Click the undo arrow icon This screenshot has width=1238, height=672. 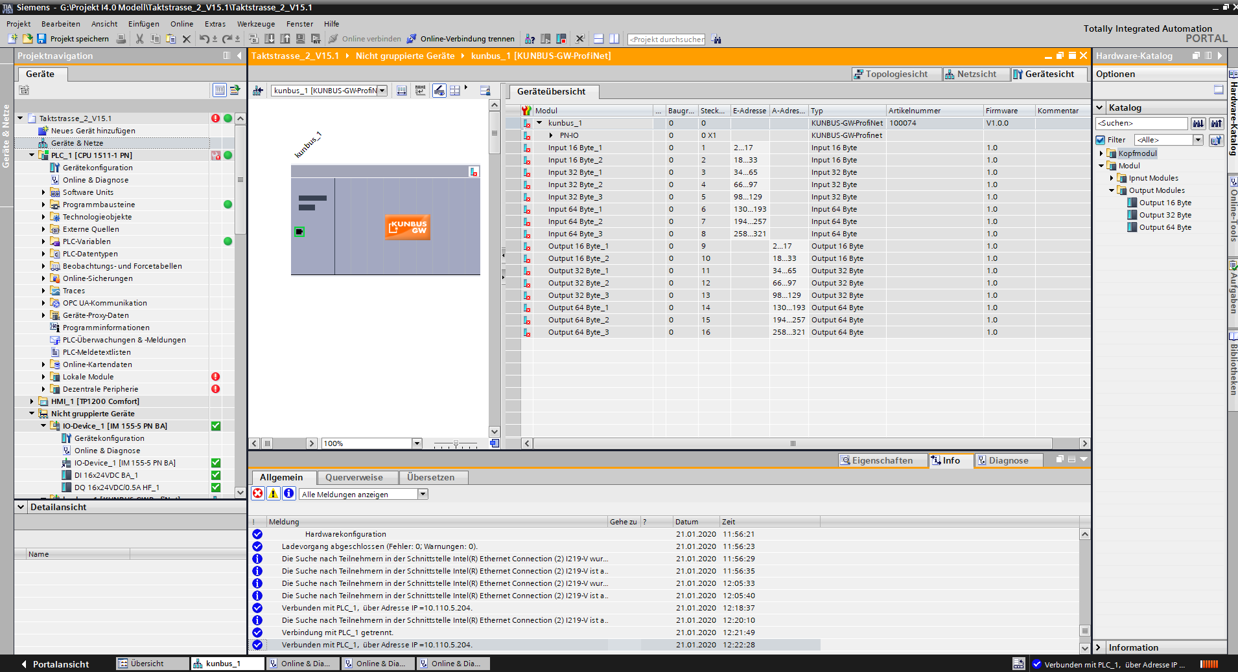point(204,39)
